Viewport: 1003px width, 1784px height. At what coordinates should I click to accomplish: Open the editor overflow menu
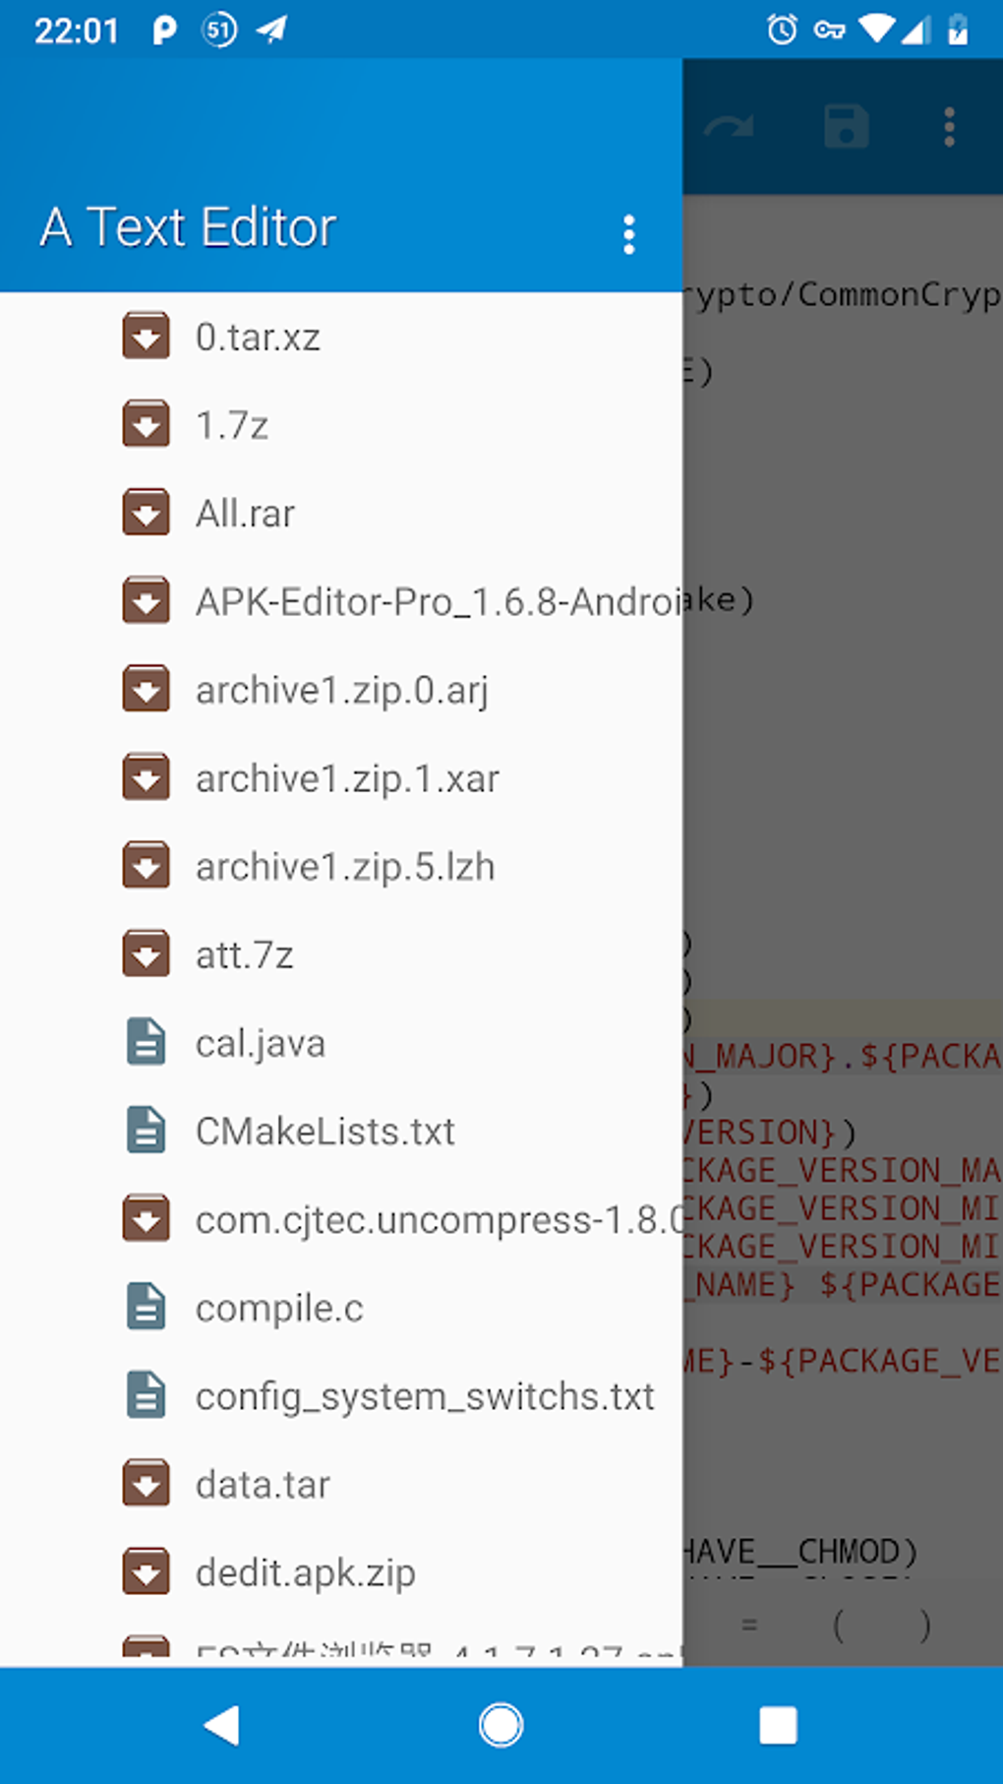point(948,126)
